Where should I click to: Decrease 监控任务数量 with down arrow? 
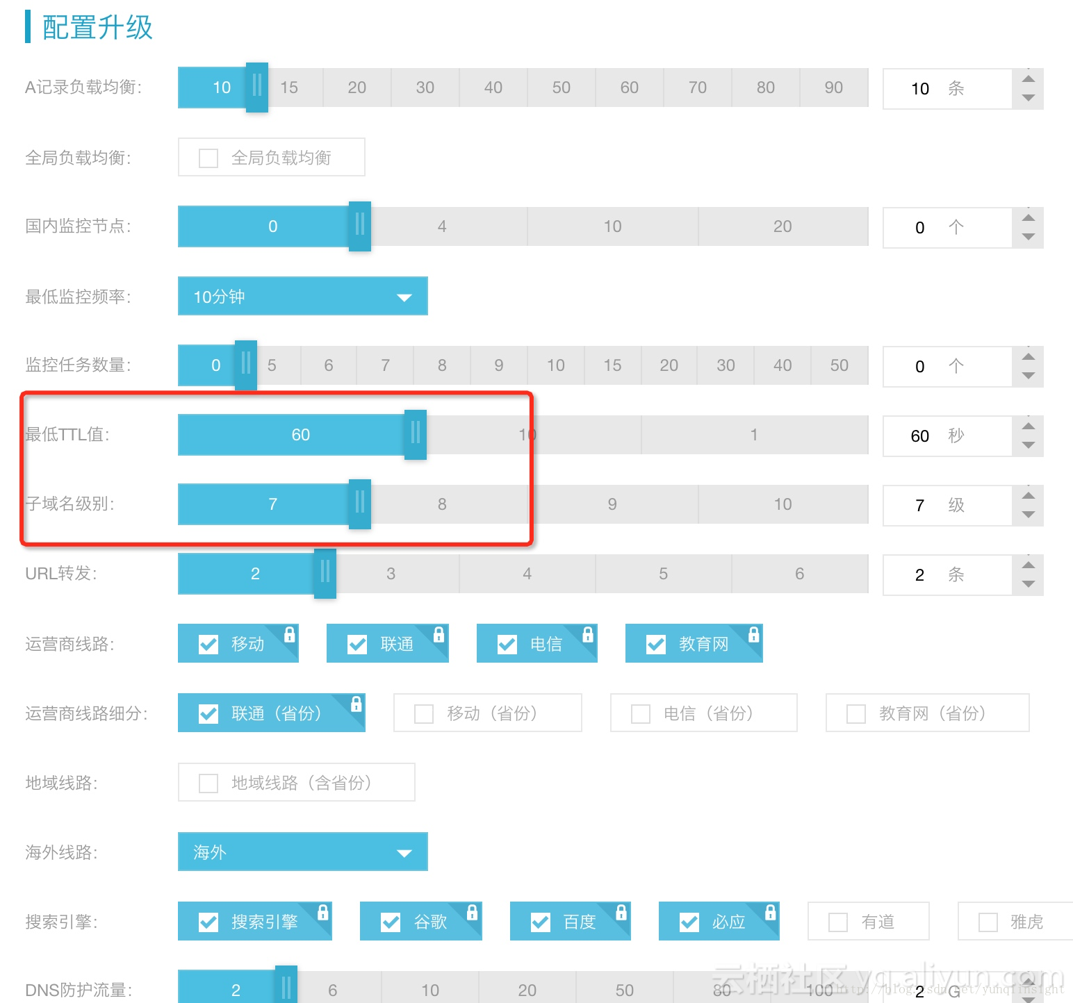(1029, 376)
